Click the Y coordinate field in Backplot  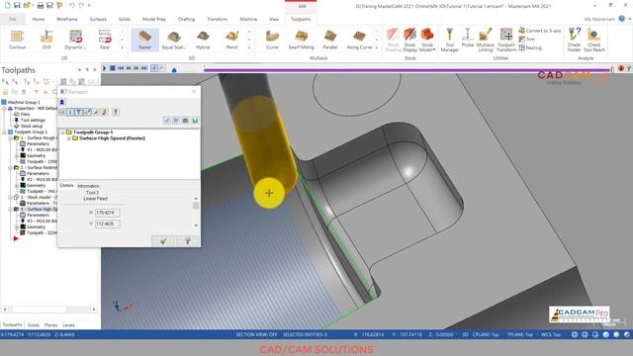(107, 223)
